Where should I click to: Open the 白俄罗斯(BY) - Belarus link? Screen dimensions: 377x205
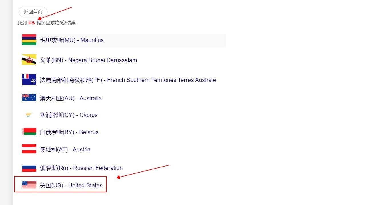click(69, 132)
